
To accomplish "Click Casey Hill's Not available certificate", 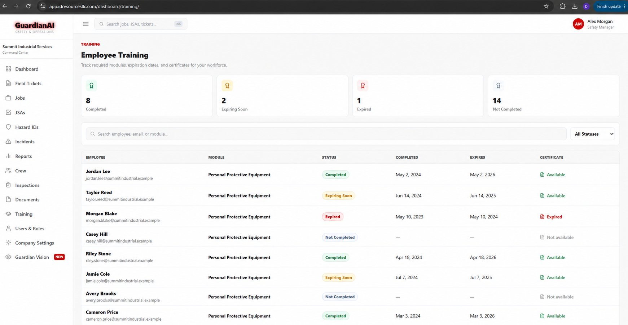I will click(x=557, y=238).
